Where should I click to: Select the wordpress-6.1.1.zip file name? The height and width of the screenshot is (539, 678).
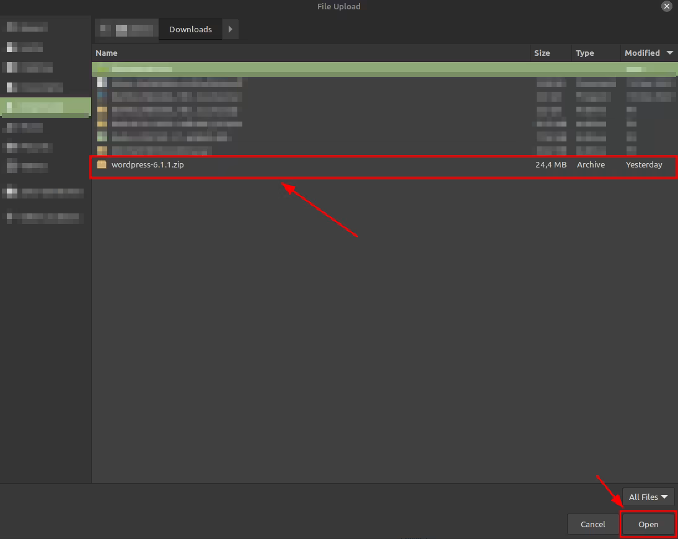pos(147,165)
